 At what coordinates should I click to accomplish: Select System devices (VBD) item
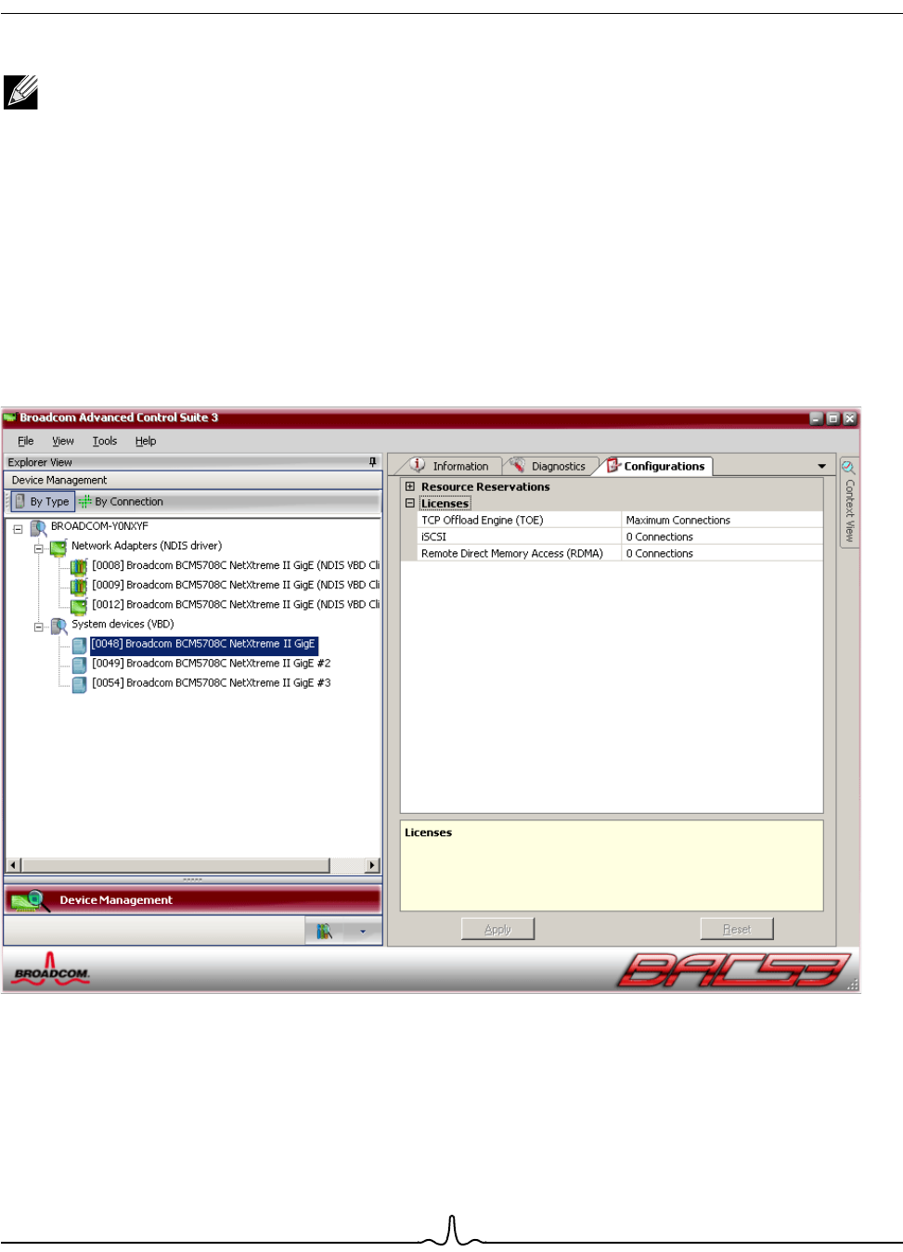[123, 624]
